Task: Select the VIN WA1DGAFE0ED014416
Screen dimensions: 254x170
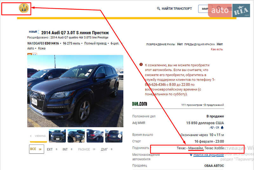Action: [x=43, y=43]
